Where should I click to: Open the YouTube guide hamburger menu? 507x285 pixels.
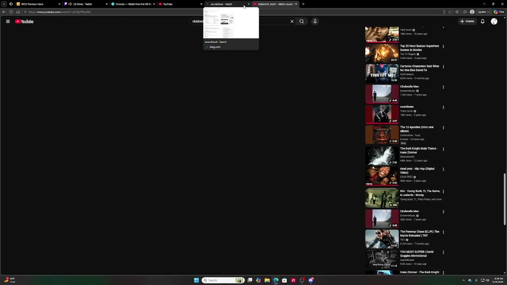coord(8,21)
